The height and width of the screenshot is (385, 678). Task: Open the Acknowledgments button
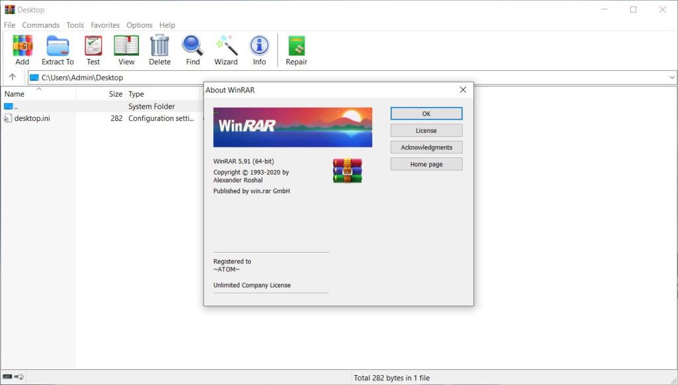426,148
